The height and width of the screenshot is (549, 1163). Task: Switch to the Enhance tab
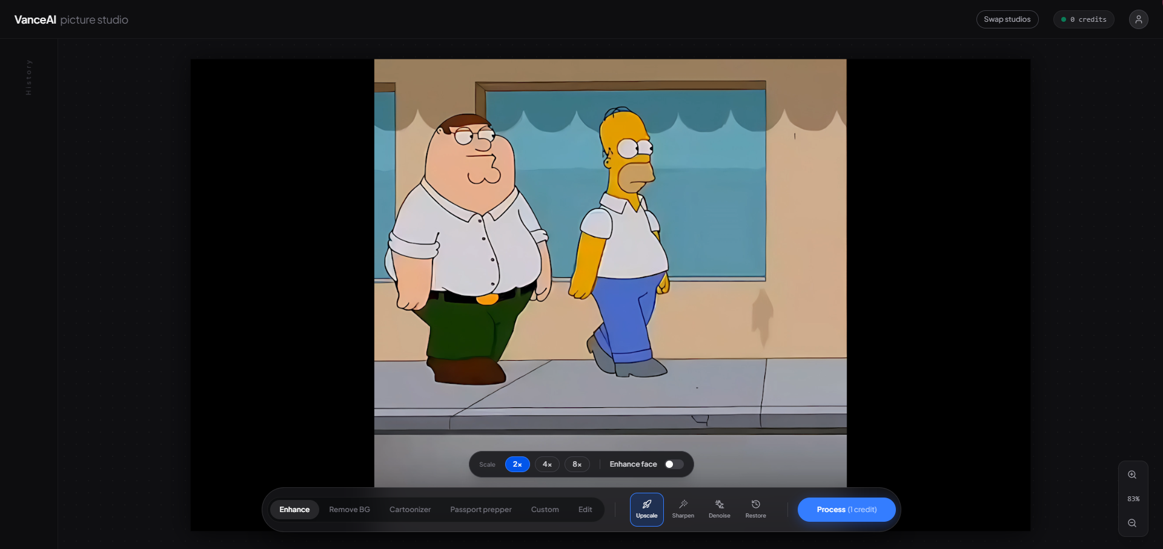294,510
